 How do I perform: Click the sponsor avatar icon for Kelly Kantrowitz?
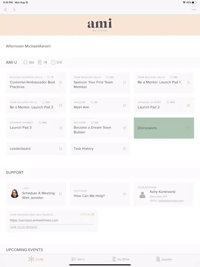click(x=142, y=195)
